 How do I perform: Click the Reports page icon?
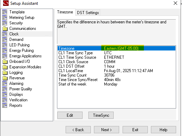tap(4, 105)
